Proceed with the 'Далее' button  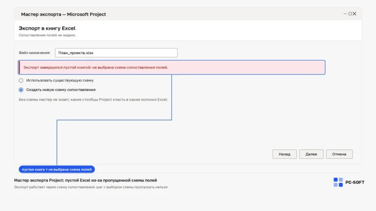click(x=311, y=154)
